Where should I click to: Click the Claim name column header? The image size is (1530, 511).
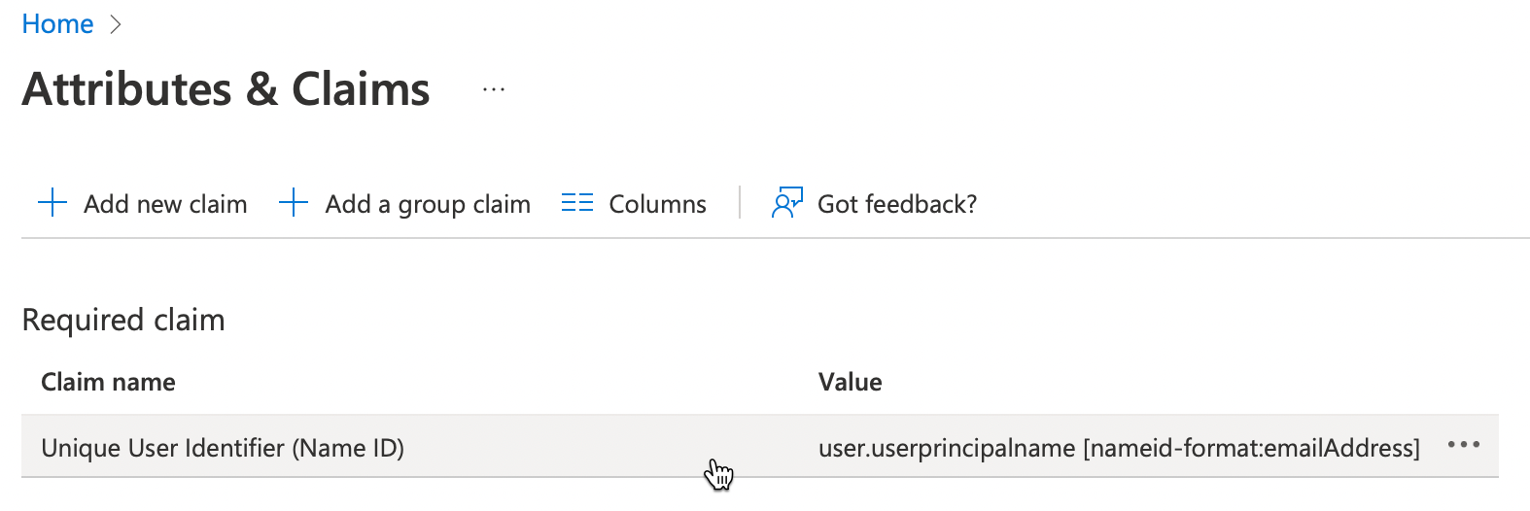pyautogui.click(x=108, y=382)
